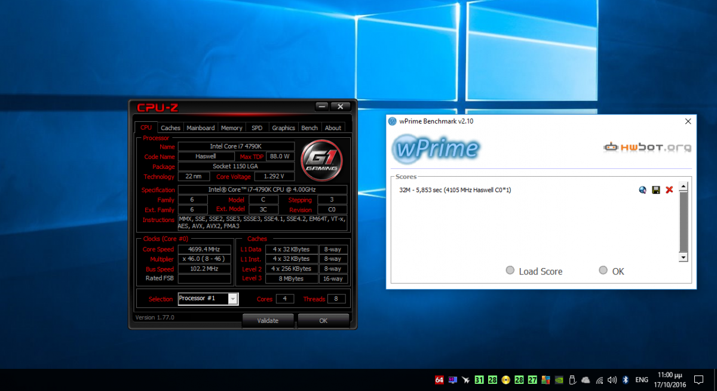The height and width of the screenshot is (391, 717).
Task: Open the volume speaker tray icon
Action: [x=612, y=380]
